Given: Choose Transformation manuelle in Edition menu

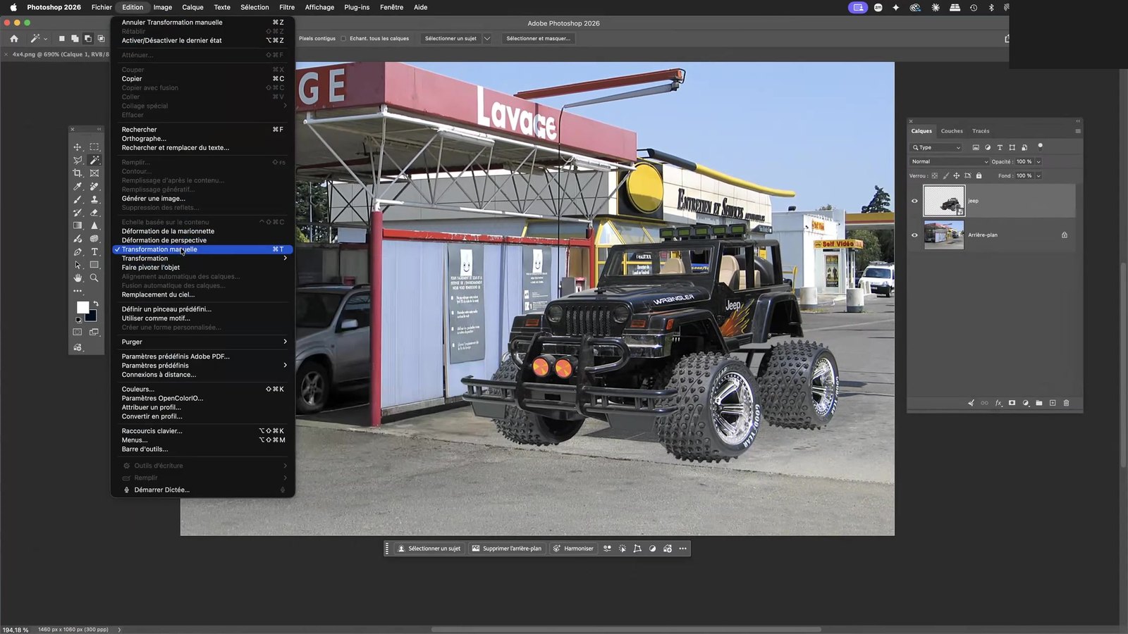Looking at the screenshot, I should (203, 249).
